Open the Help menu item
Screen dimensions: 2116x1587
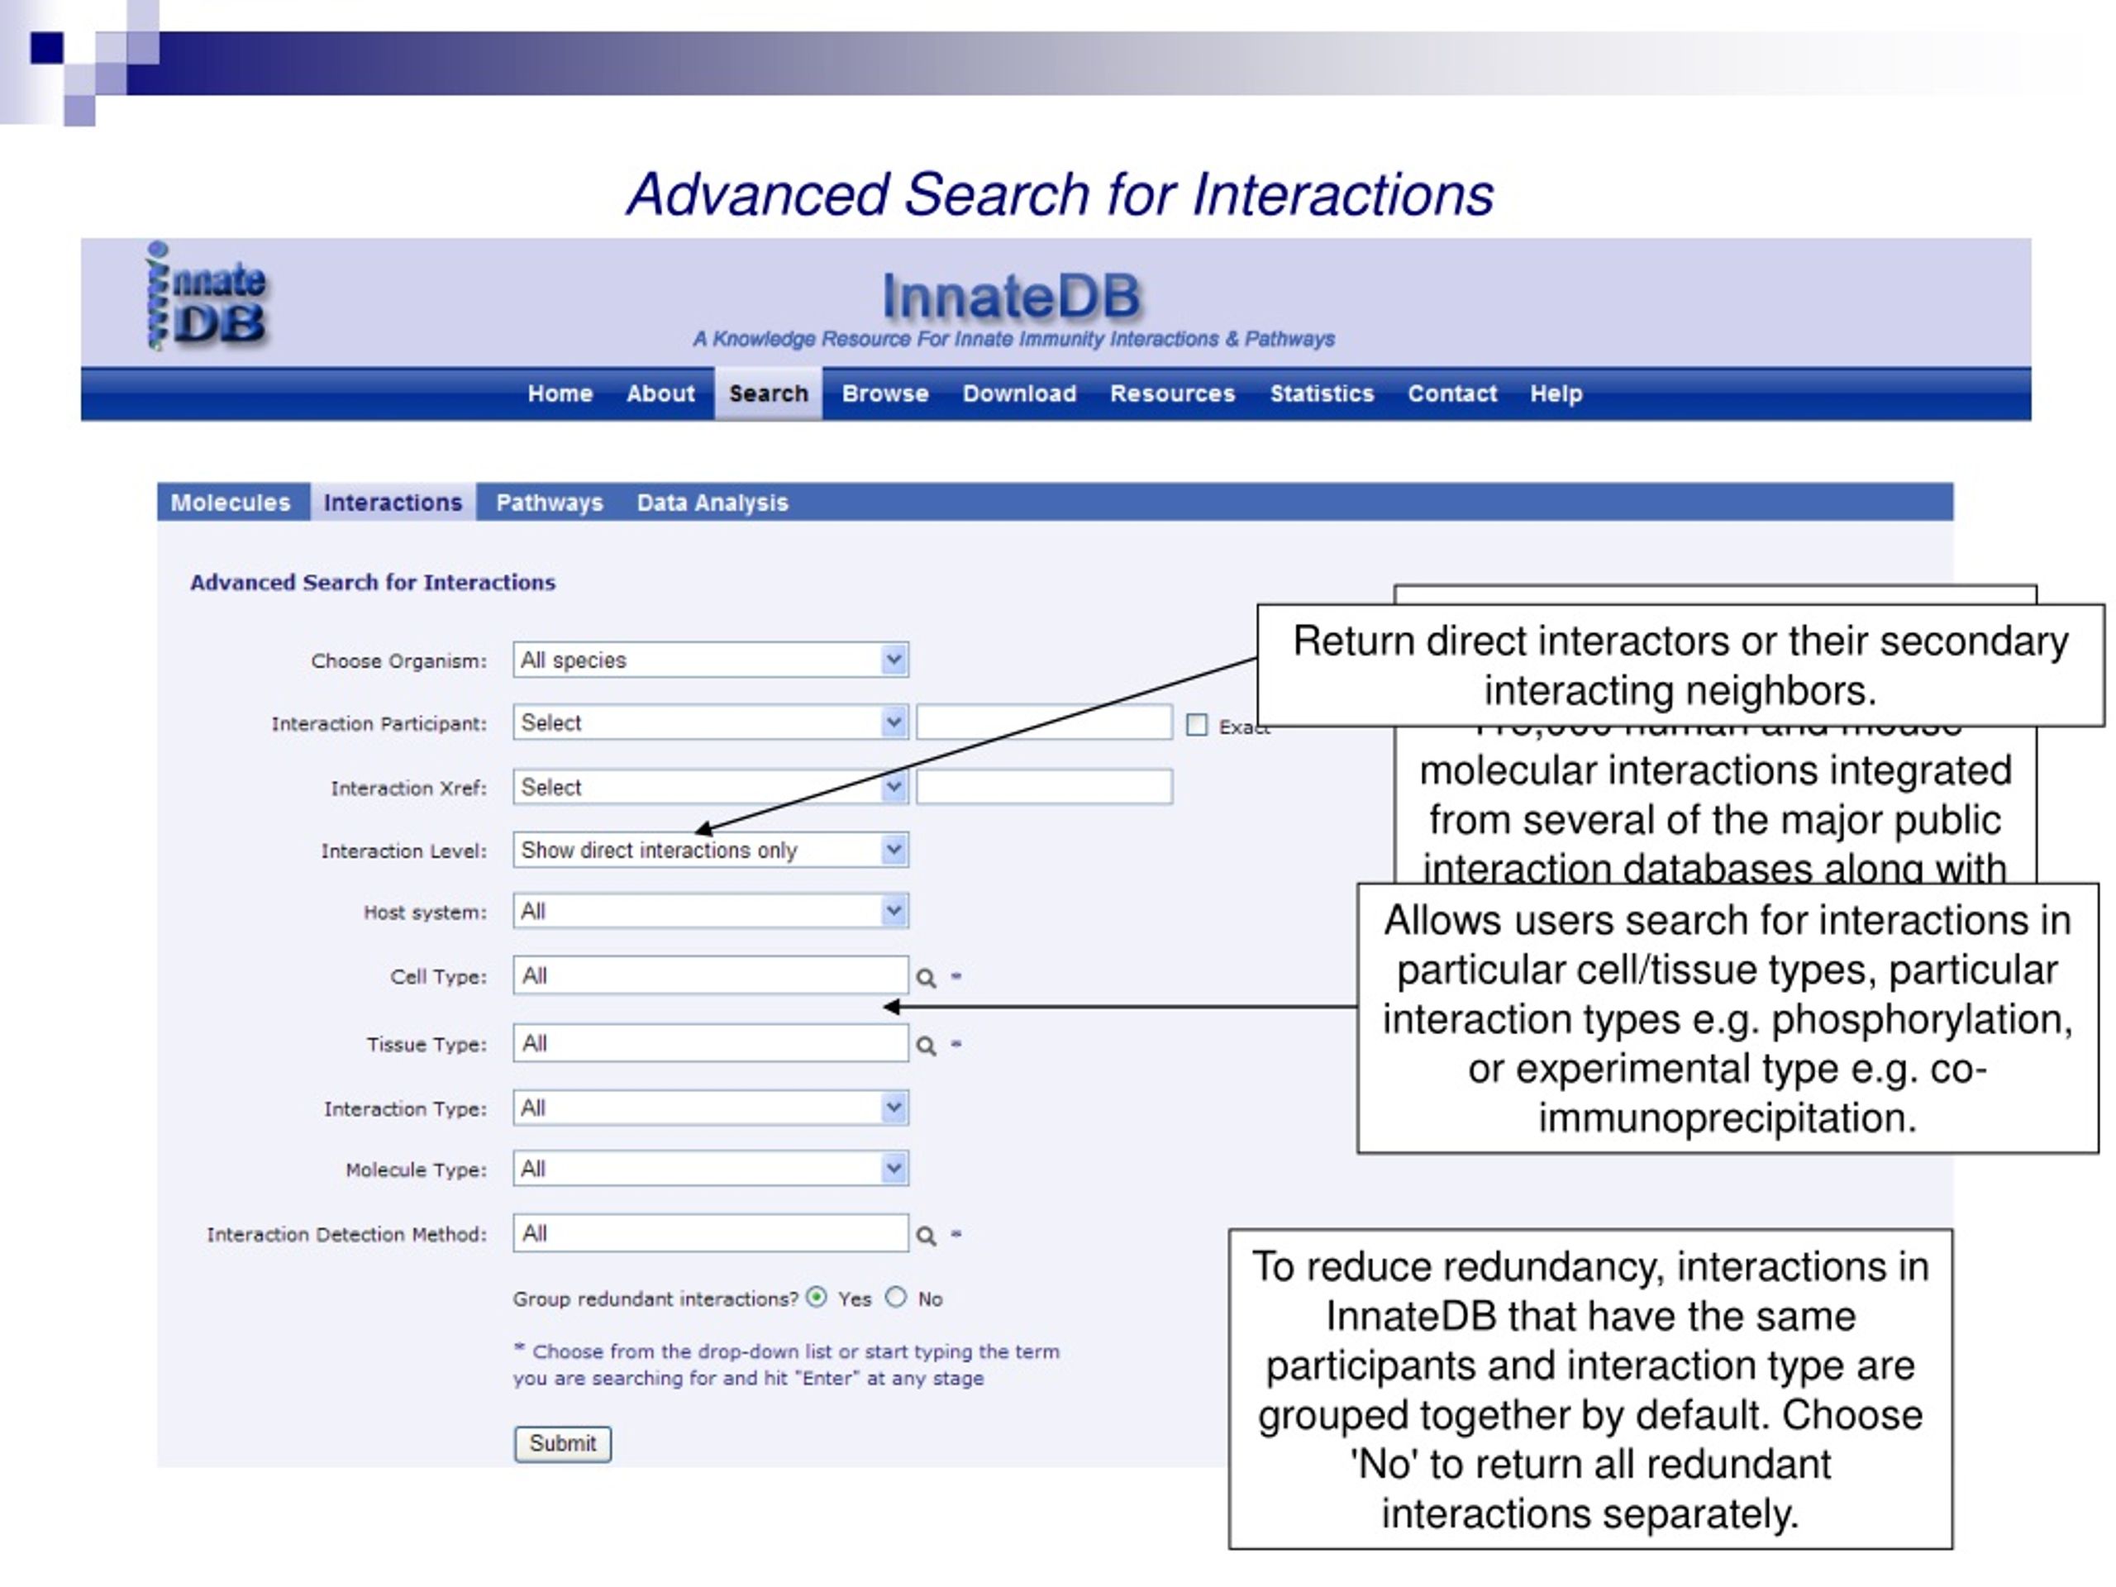click(x=1556, y=393)
